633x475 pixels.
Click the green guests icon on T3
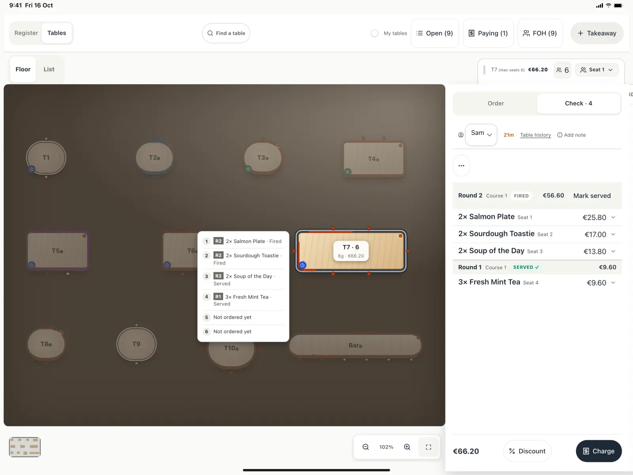pyautogui.click(x=248, y=169)
